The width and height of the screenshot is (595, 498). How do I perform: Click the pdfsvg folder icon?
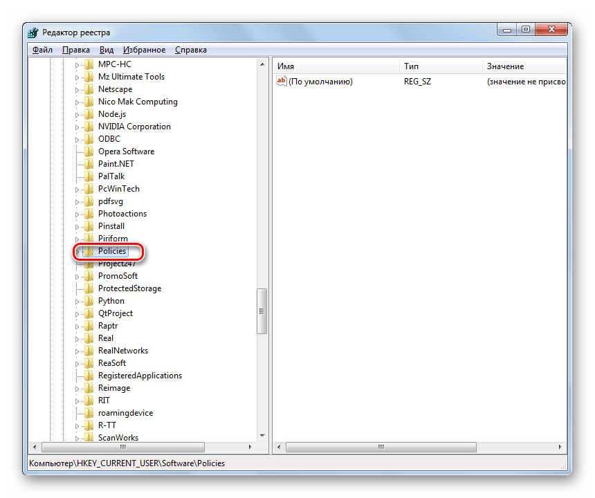coord(89,201)
